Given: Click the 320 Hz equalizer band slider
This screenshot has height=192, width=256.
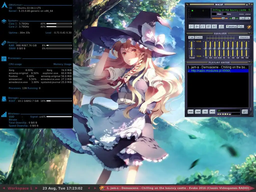Looking at the screenshot, I should (x=215, y=49).
